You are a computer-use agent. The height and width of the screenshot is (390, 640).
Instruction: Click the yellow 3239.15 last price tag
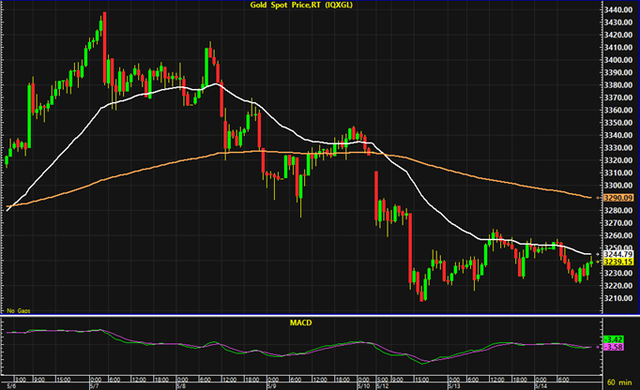click(x=618, y=262)
